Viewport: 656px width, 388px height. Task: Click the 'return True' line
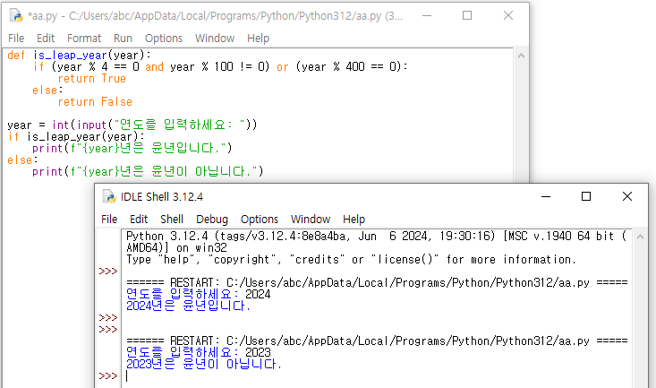click(91, 79)
